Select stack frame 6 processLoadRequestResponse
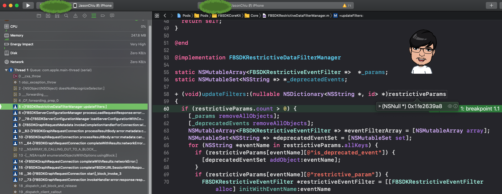This screenshot has height=194, width=502. [81, 113]
